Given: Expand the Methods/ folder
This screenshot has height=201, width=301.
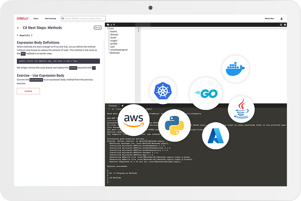Looking at the screenshot, I should pos(115,53).
